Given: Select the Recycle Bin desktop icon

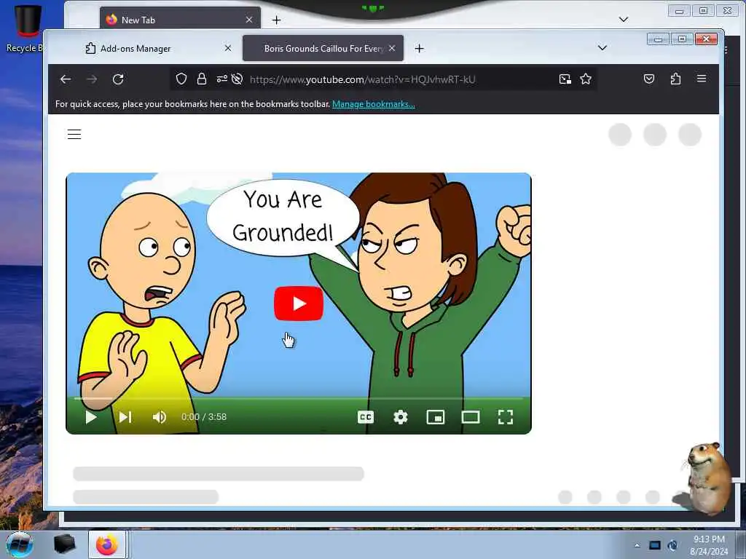Looking at the screenshot, I should pos(26,28).
